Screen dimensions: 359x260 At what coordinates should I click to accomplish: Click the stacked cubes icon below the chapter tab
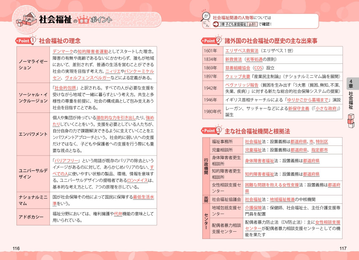pyautogui.click(x=351, y=120)
